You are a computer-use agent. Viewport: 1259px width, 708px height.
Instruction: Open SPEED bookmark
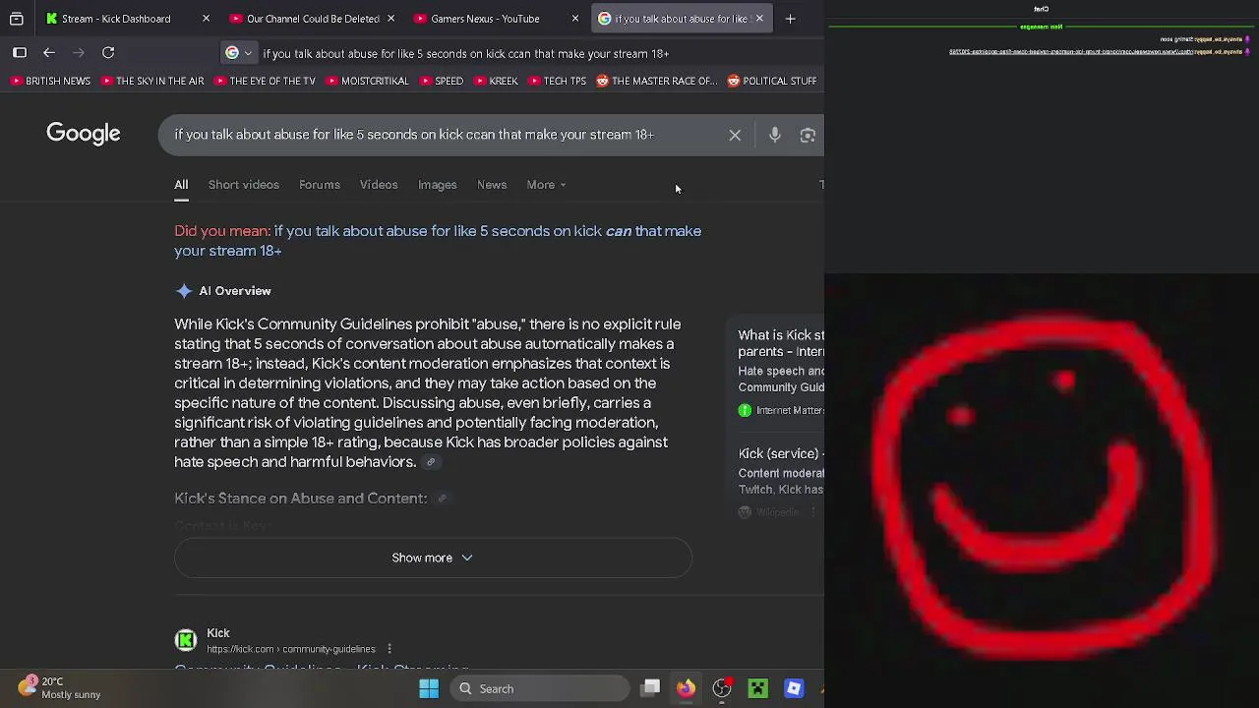(441, 81)
